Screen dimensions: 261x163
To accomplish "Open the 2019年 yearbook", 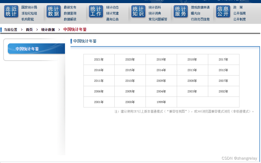I will pos(161,59).
